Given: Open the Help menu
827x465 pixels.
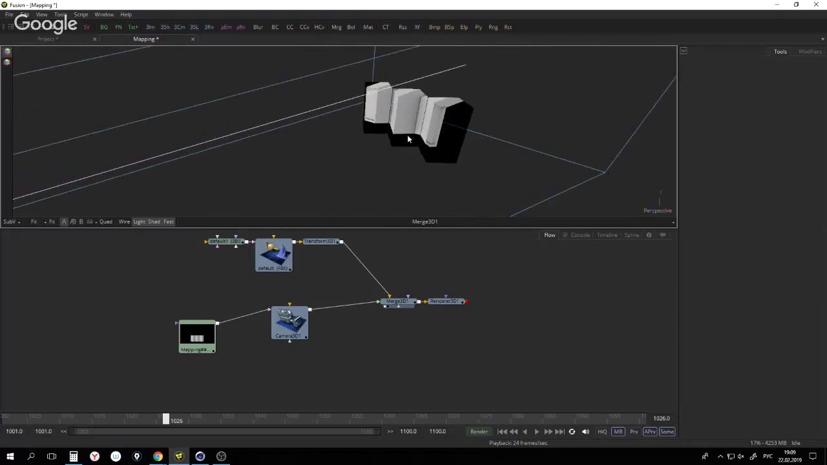Looking at the screenshot, I should pyautogui.click(x=126, y=14).
